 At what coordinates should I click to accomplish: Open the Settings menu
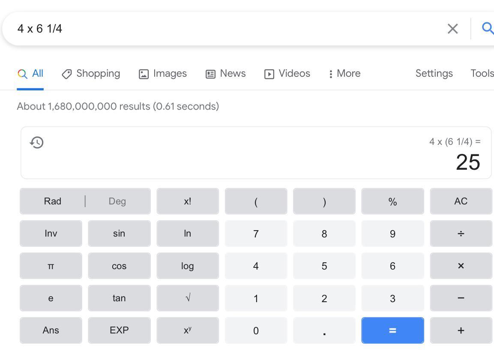(x=434, y=74)
